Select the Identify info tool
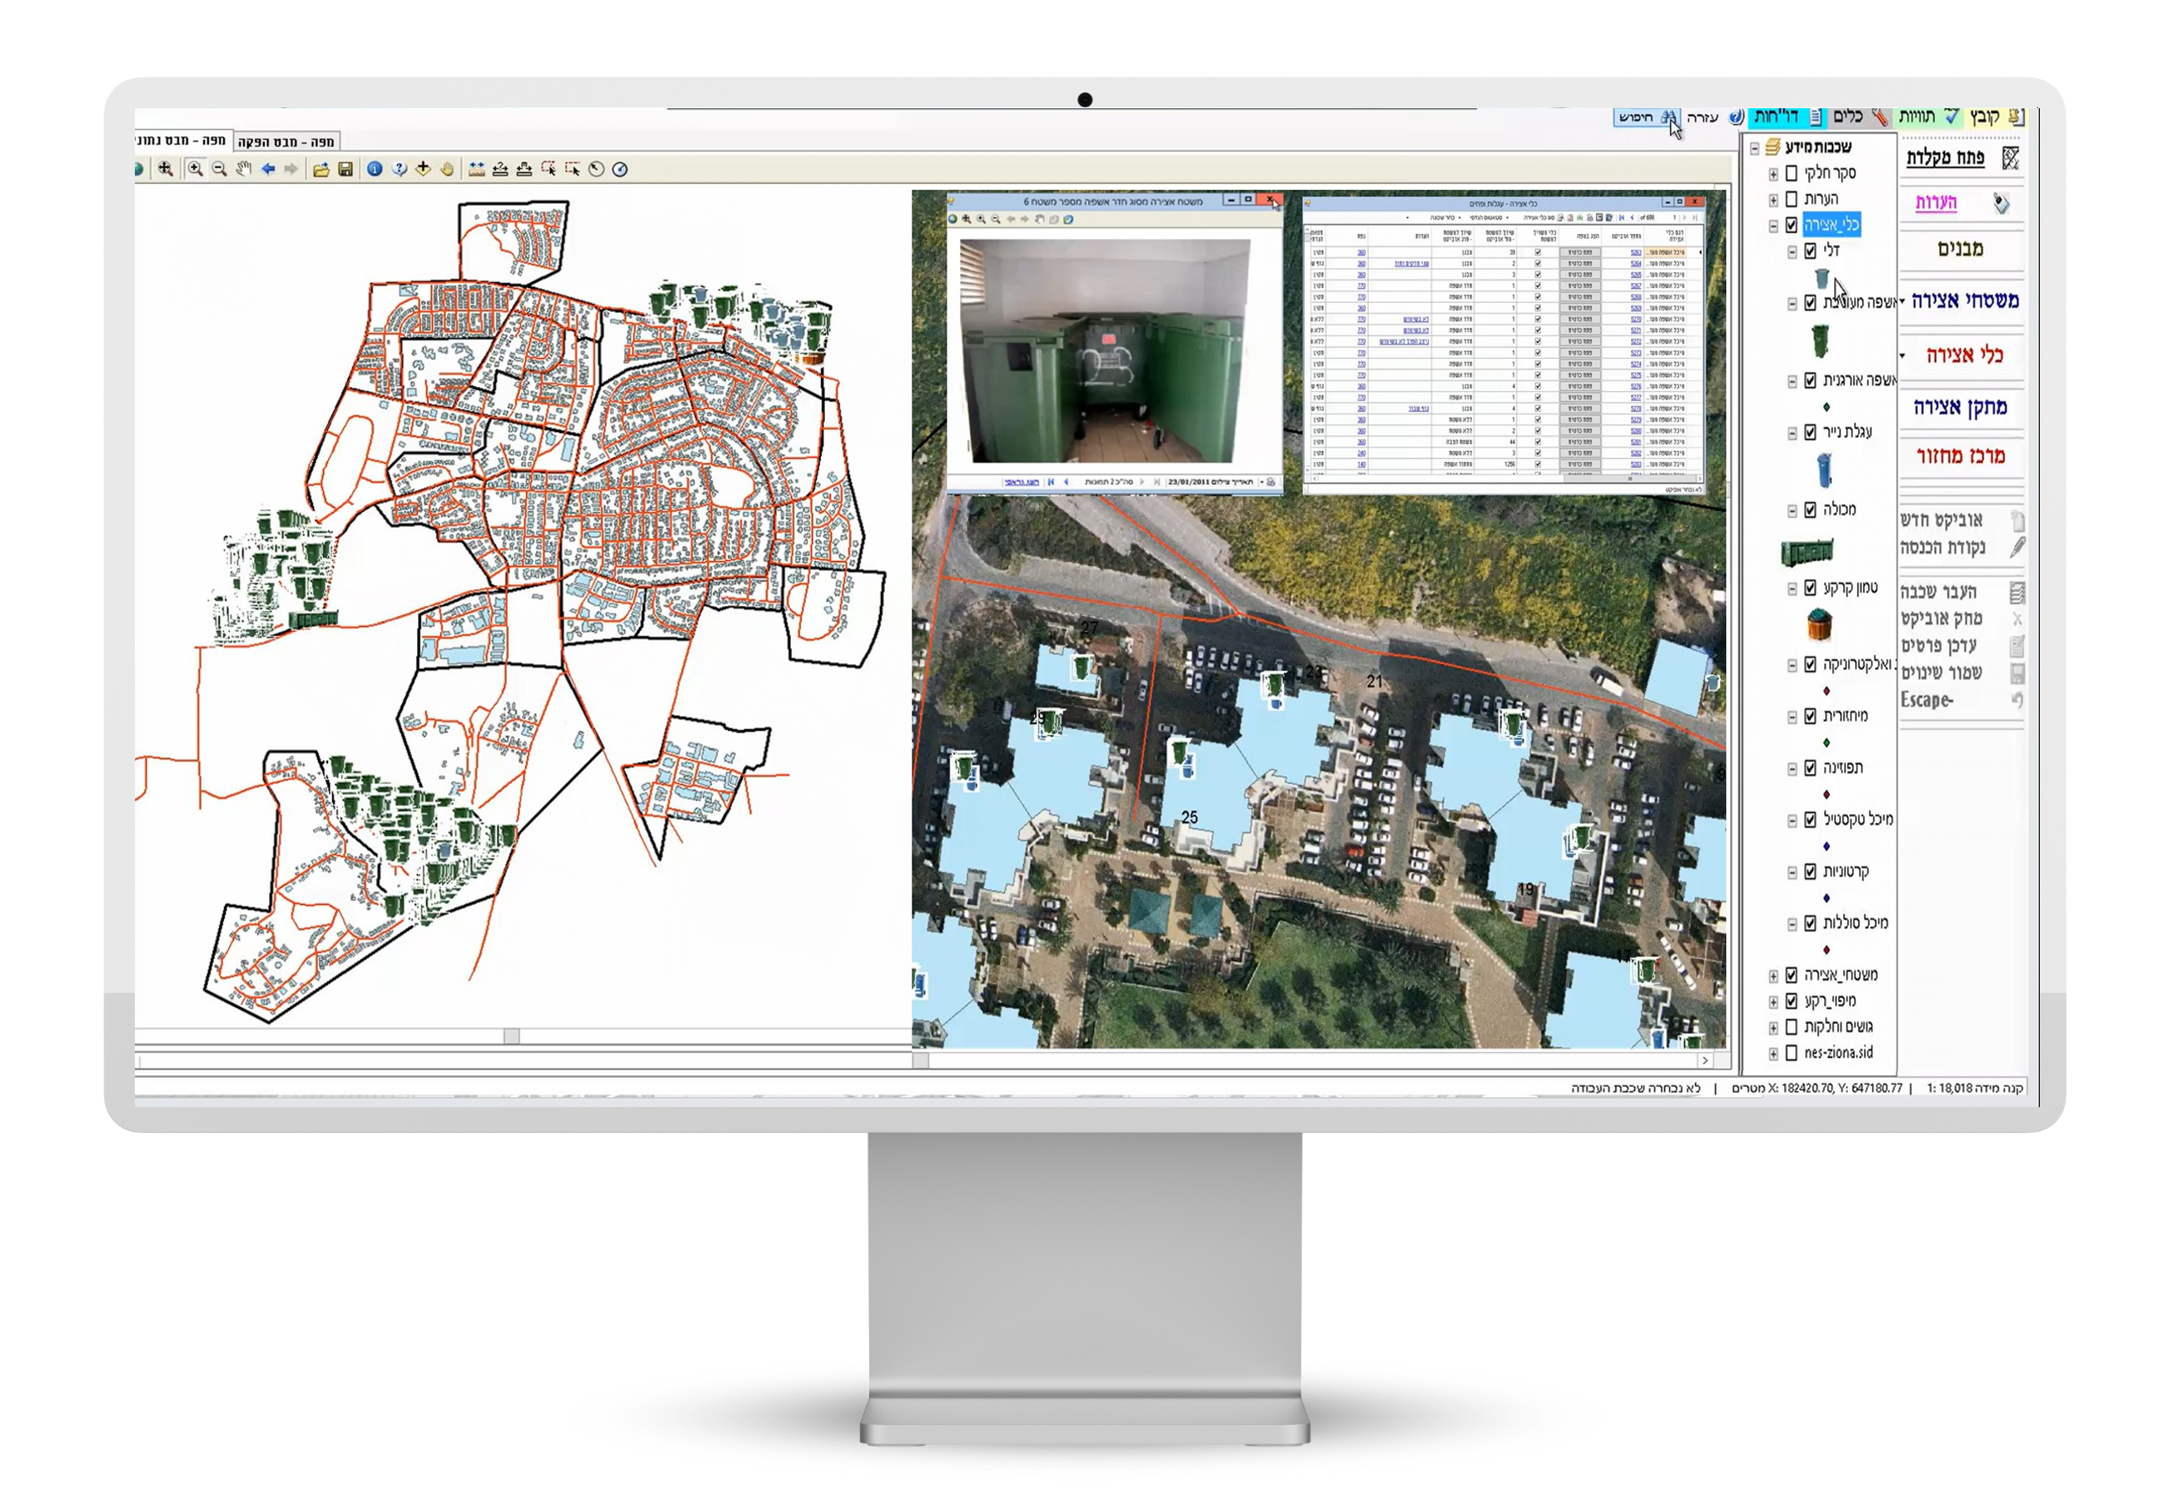 (x=375, y=170)
